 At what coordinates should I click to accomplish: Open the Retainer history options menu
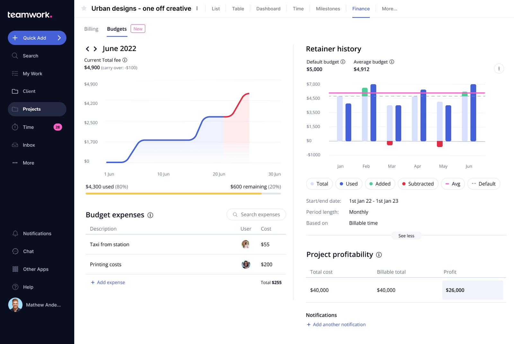click(x=499, y=68)
